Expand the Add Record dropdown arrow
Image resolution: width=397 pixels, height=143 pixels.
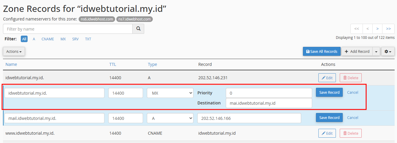coord(376,51)
